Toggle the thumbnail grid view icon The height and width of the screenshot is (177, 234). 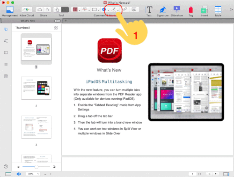[56, 28]
